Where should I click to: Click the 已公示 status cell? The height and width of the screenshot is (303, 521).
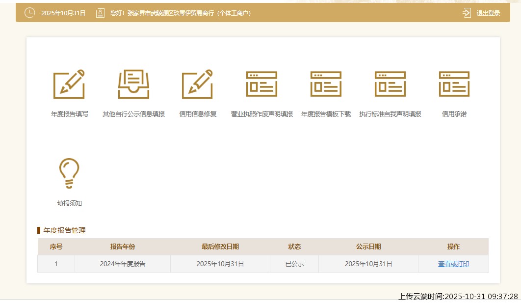click(x=294, y=264)
